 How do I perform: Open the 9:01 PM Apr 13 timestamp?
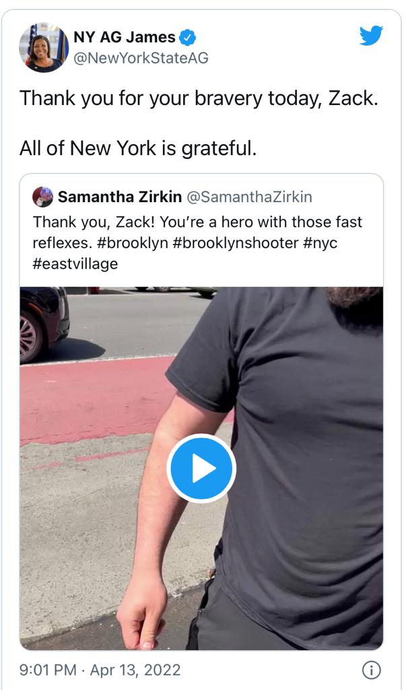(100, 670)
